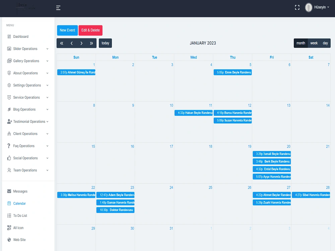Expand Service Operations chevron
This screenshot has height=251, width=335.
click(47, 97)
